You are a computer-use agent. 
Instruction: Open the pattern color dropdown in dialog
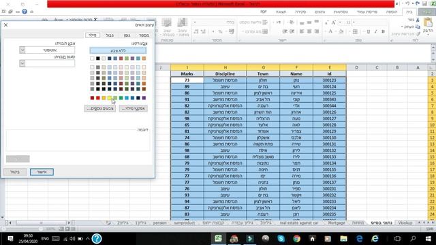coord(22,50)
